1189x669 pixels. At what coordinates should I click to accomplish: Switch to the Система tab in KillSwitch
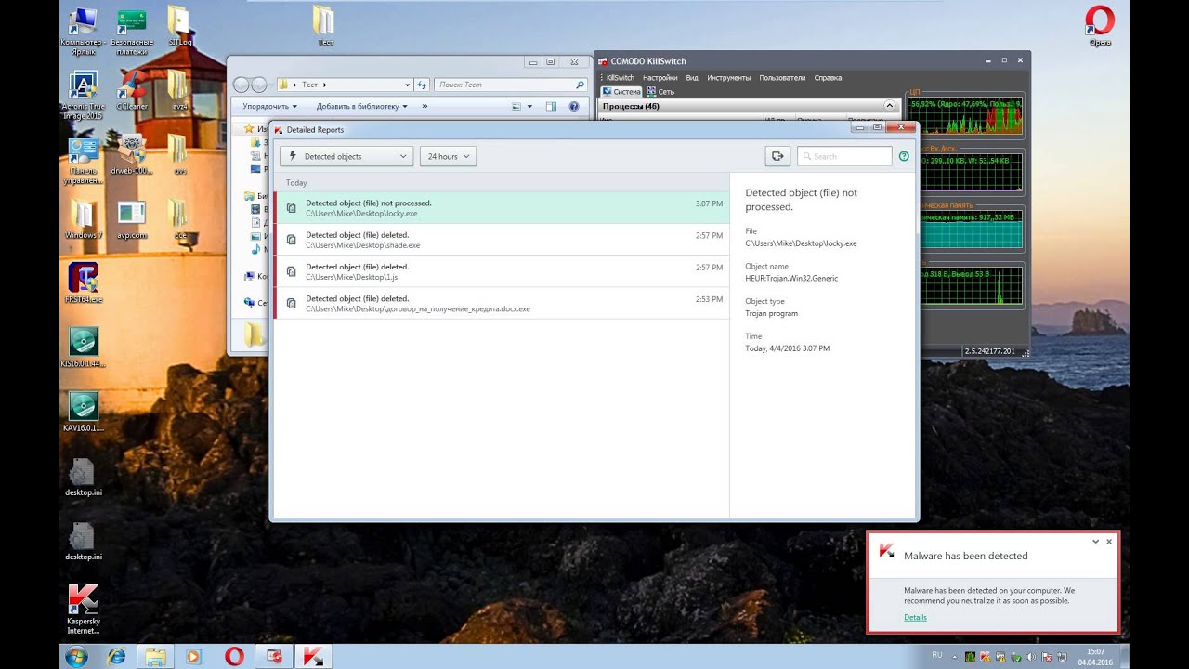pos(621,92)
